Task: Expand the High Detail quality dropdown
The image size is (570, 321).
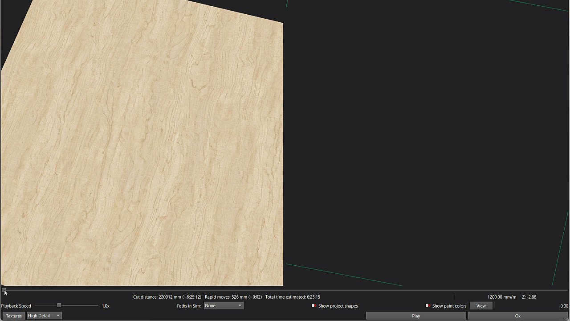Action: click(x=44, y=316)
